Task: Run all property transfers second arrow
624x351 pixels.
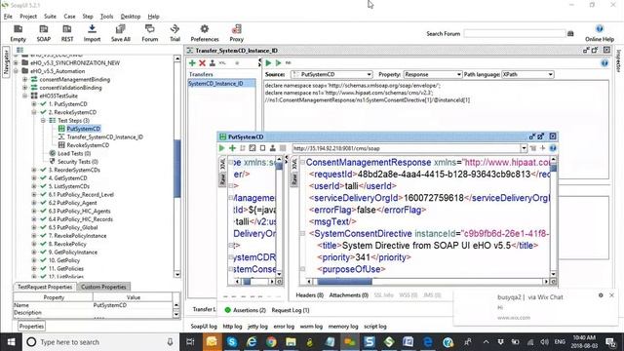Action: [278, 62]
